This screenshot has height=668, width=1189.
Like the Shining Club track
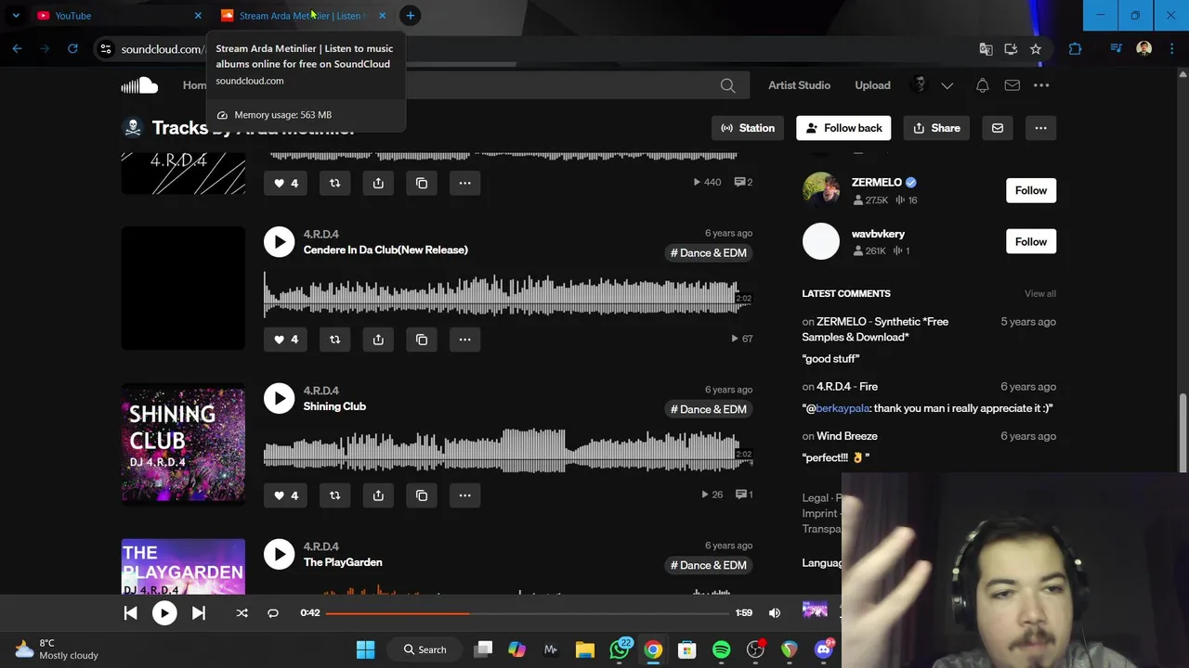pos(285,495)
